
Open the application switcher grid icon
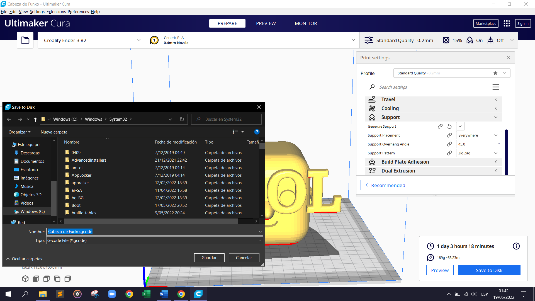coord(507,23)
